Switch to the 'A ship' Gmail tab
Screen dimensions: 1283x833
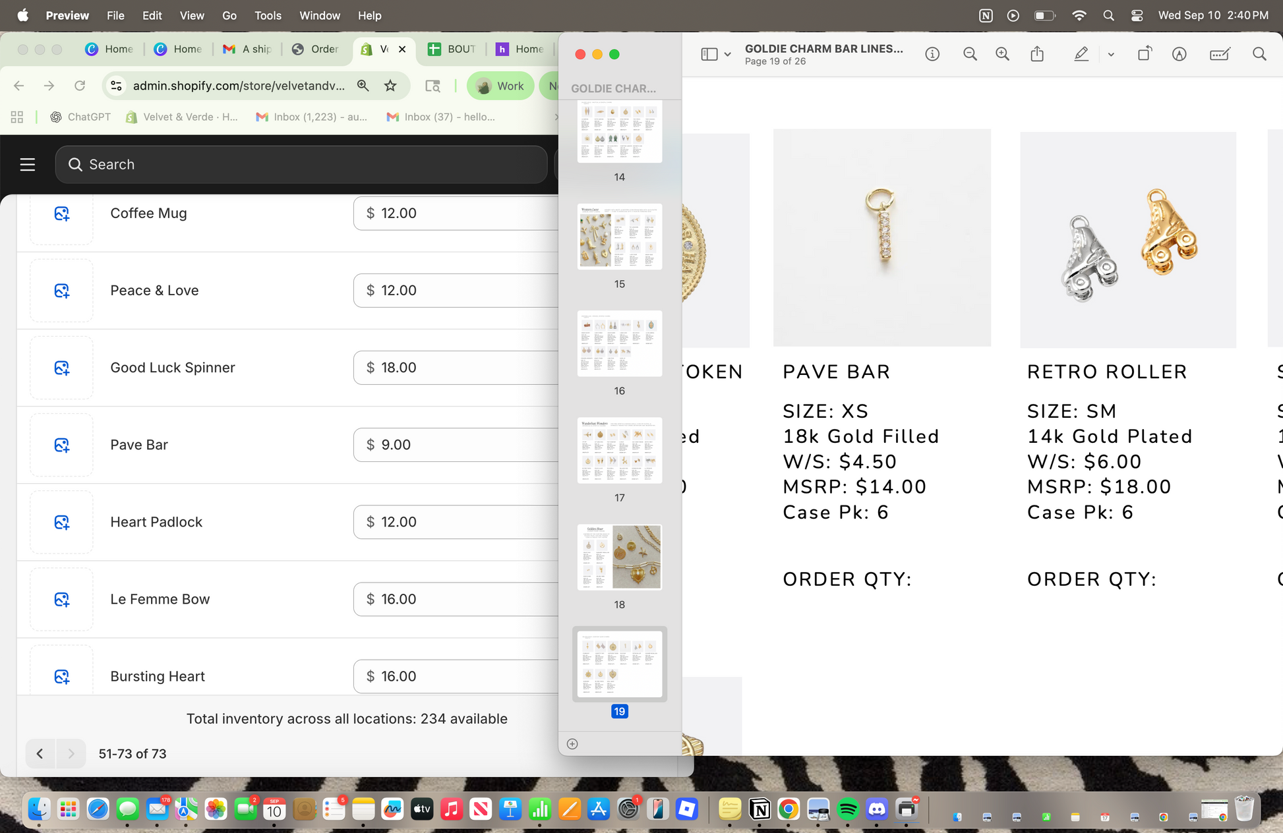[x=248, y=49]
